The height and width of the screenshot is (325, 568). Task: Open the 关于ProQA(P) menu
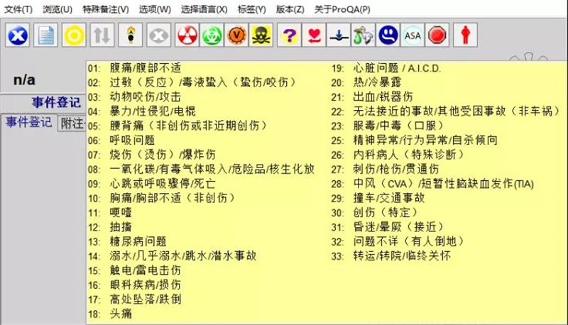(342, 9)
